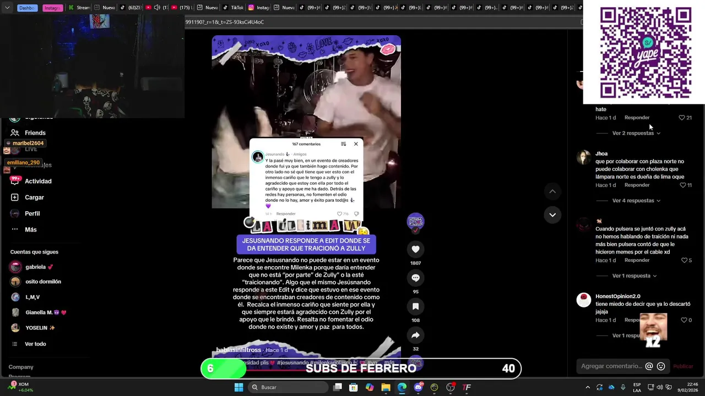The height and width of the screenshot is (396, 705).
Task: Open the followed account osito dormilón
Action: (36, 282)
